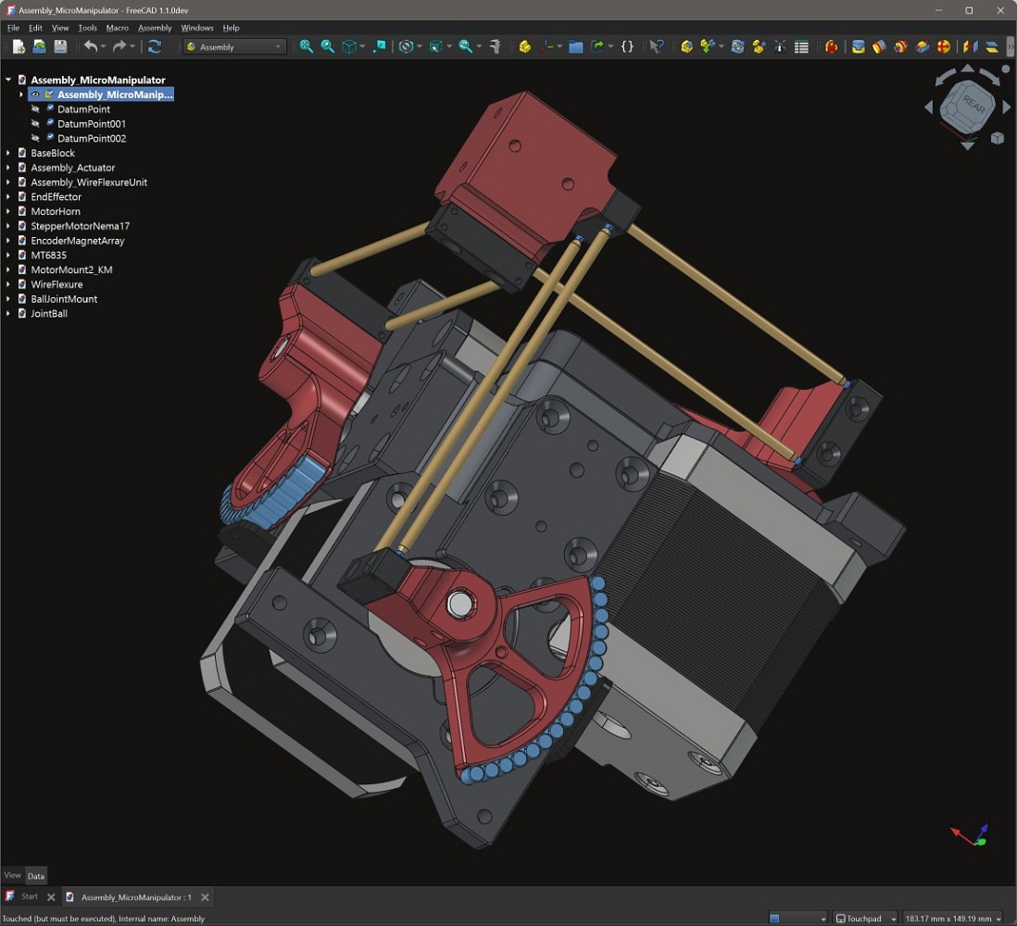Switch to the Start tab

click(30, 896)
